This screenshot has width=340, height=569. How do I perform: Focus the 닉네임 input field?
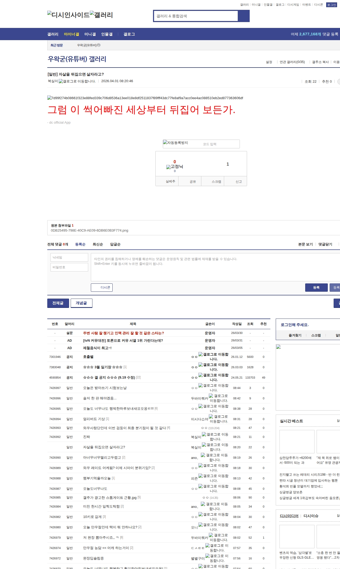(69, 257)
